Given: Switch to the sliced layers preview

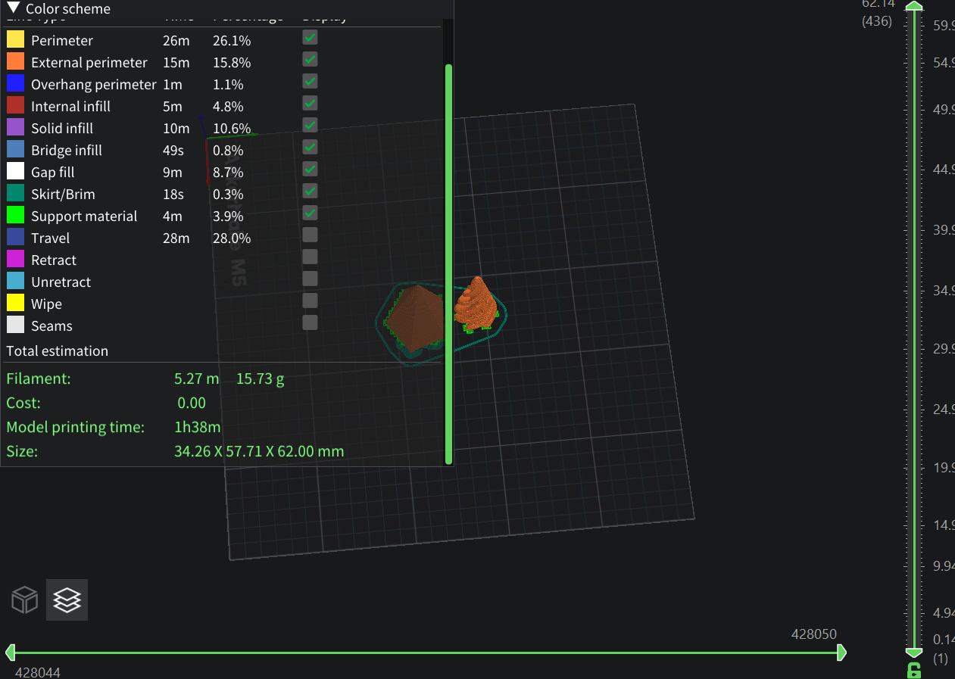Looking at the screenshot, I should pos(67,600).
